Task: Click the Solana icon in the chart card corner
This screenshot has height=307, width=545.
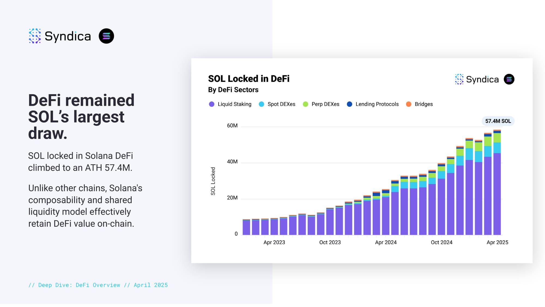Action: coord(509,79)
